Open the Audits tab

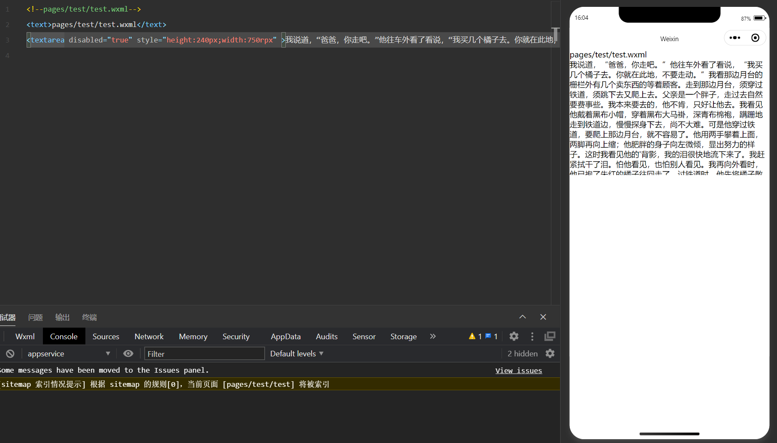coord(327,337)
